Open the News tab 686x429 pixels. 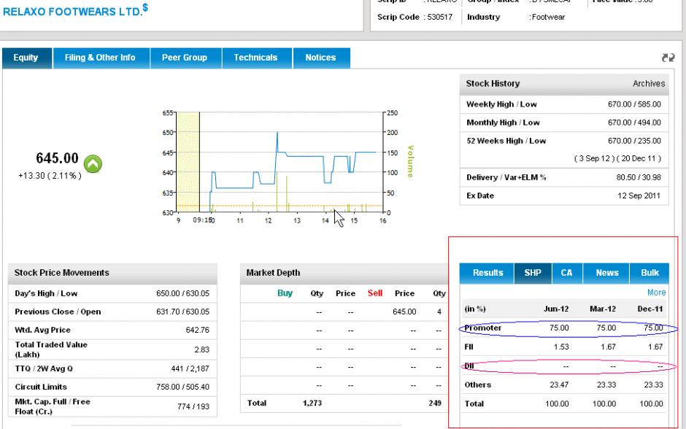click(606, 273)
